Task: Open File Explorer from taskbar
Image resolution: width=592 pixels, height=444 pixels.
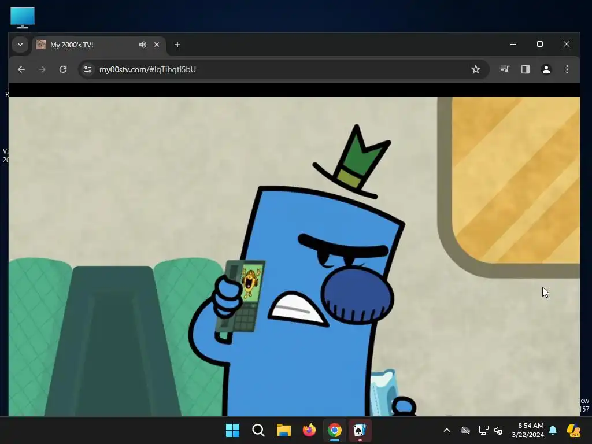Action: (x=283, y=430)
